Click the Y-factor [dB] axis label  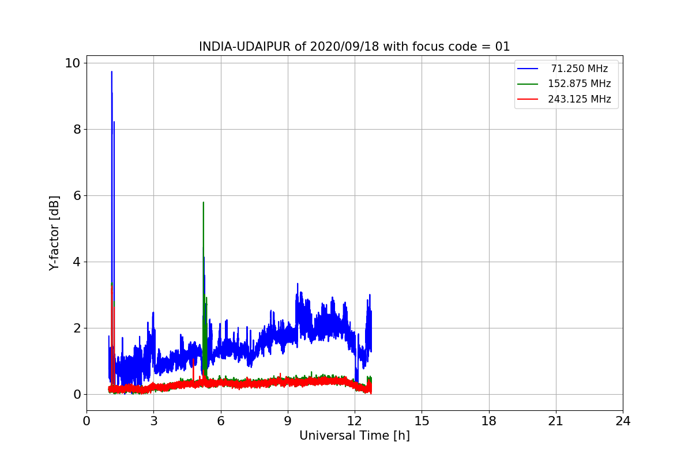pos(54,233)
